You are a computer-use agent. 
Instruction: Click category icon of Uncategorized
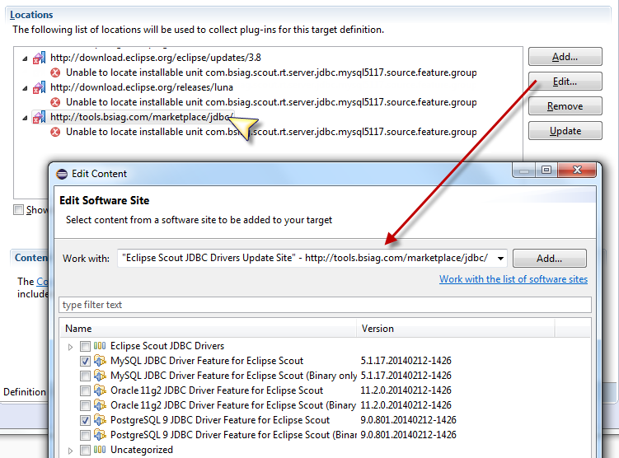pos(100,450)
